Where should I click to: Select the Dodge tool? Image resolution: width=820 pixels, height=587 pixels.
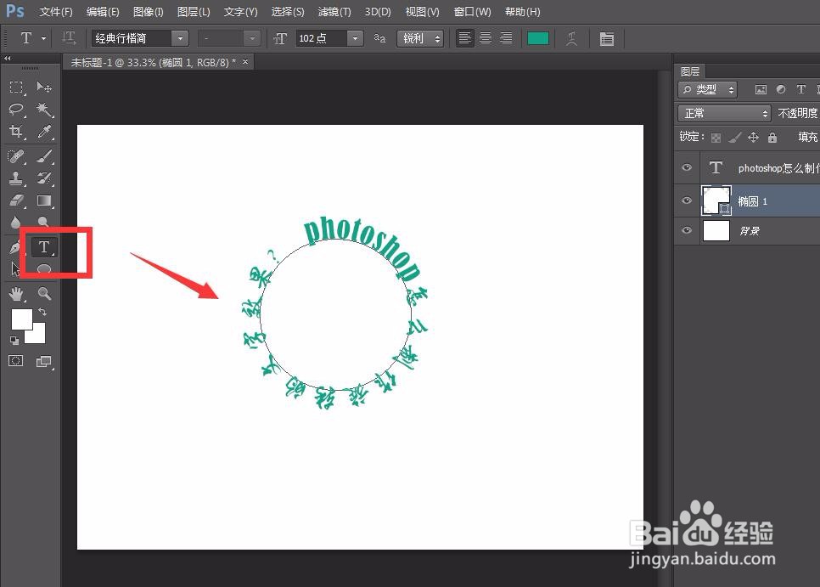click(44, 222)
